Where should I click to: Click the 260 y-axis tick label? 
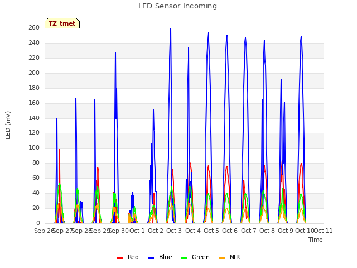[34, 28]
